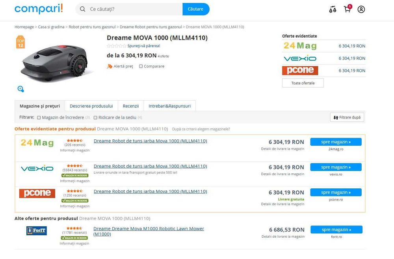Click the pcone logo in offers list
The image size is (394, 259).
[37, 193]
